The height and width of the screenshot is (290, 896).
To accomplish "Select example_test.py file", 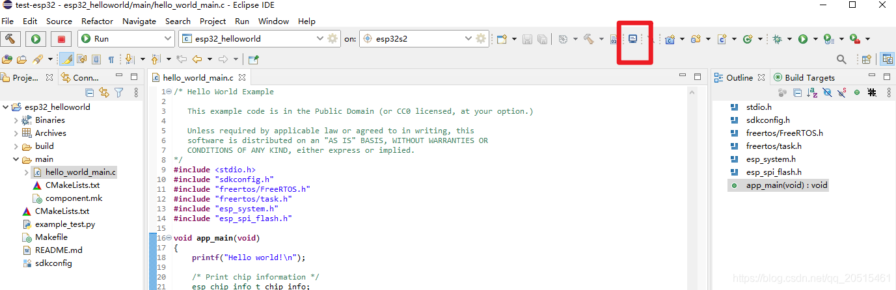I will tap(65, 224).
